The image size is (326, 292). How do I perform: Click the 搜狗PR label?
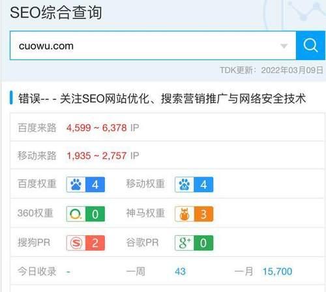pyautogui.click(x=34, y=242)
